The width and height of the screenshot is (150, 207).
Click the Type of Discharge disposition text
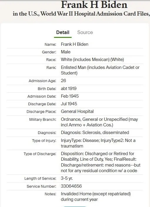tap(101, 162)
